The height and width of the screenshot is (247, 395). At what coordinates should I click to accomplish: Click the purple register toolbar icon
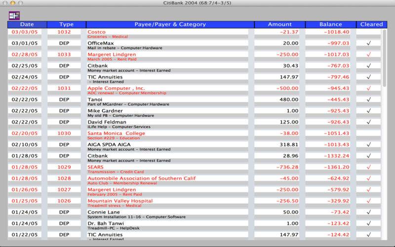(14, 16)
